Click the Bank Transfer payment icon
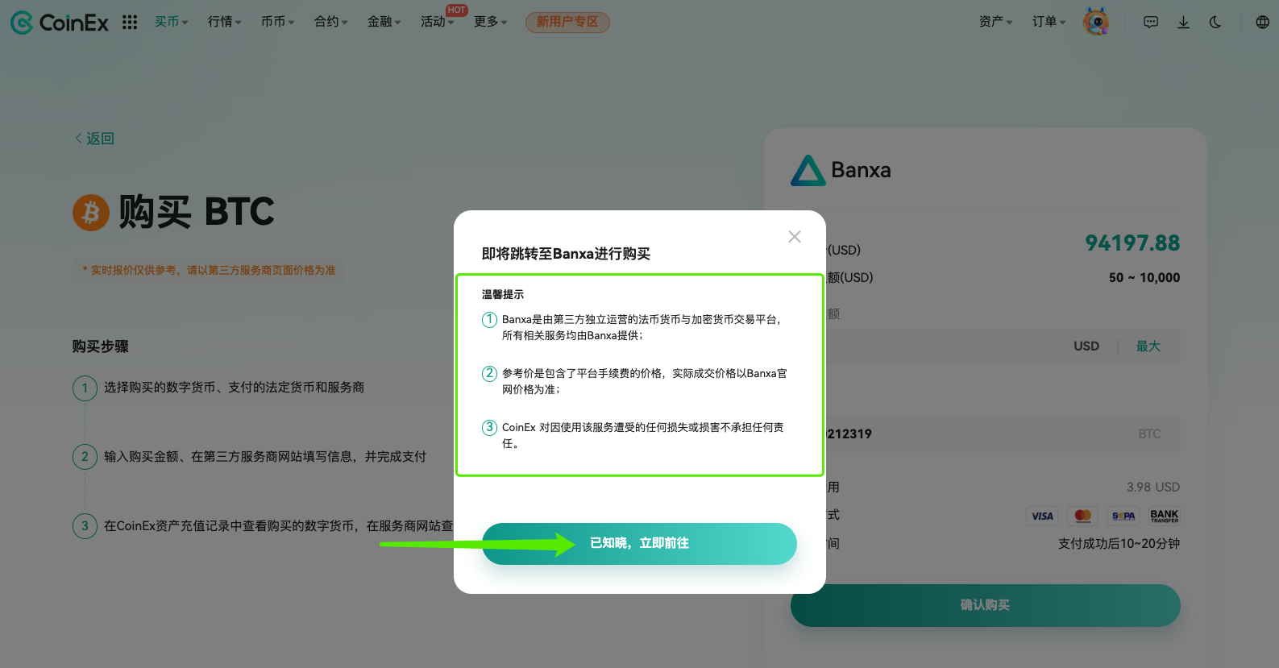 pos(1165,516)
